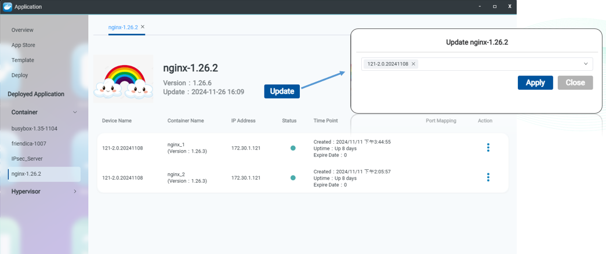Expand the device dropdown arrow in update dialog

point(586,64)
